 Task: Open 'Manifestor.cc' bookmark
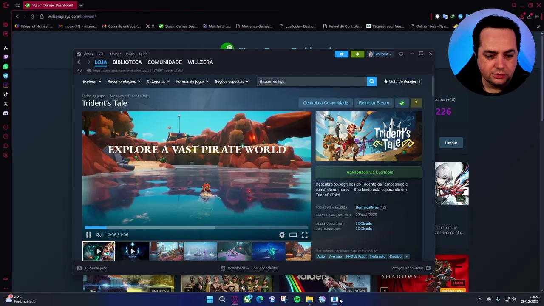(x=216, y=26)
